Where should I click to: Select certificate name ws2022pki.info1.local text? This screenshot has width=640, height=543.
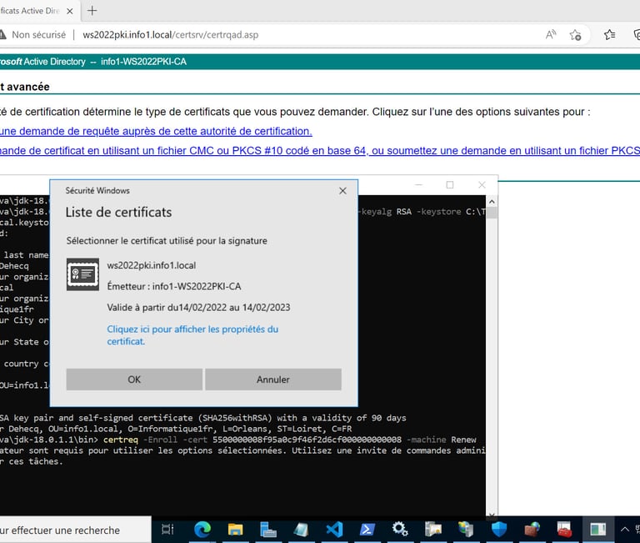[x=152, y=265]
